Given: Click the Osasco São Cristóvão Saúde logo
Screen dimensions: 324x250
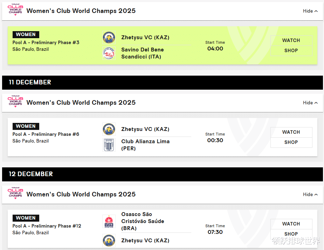Looking at the screenshot, I should tap(109, 221).
